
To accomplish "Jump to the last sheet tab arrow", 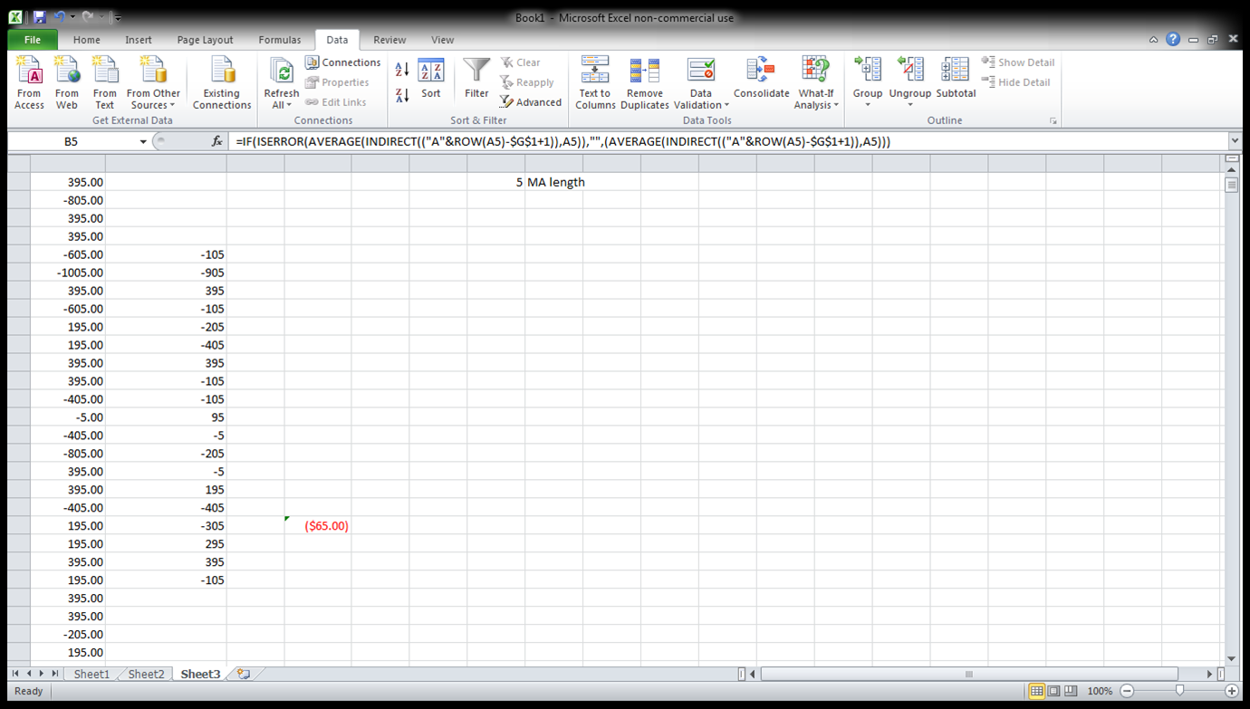I will point(55,674).
